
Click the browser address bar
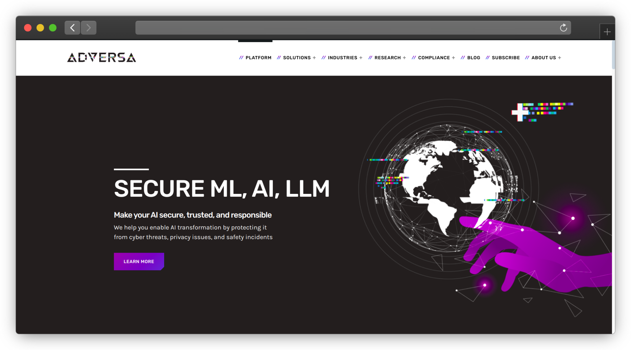pos(347,28)
